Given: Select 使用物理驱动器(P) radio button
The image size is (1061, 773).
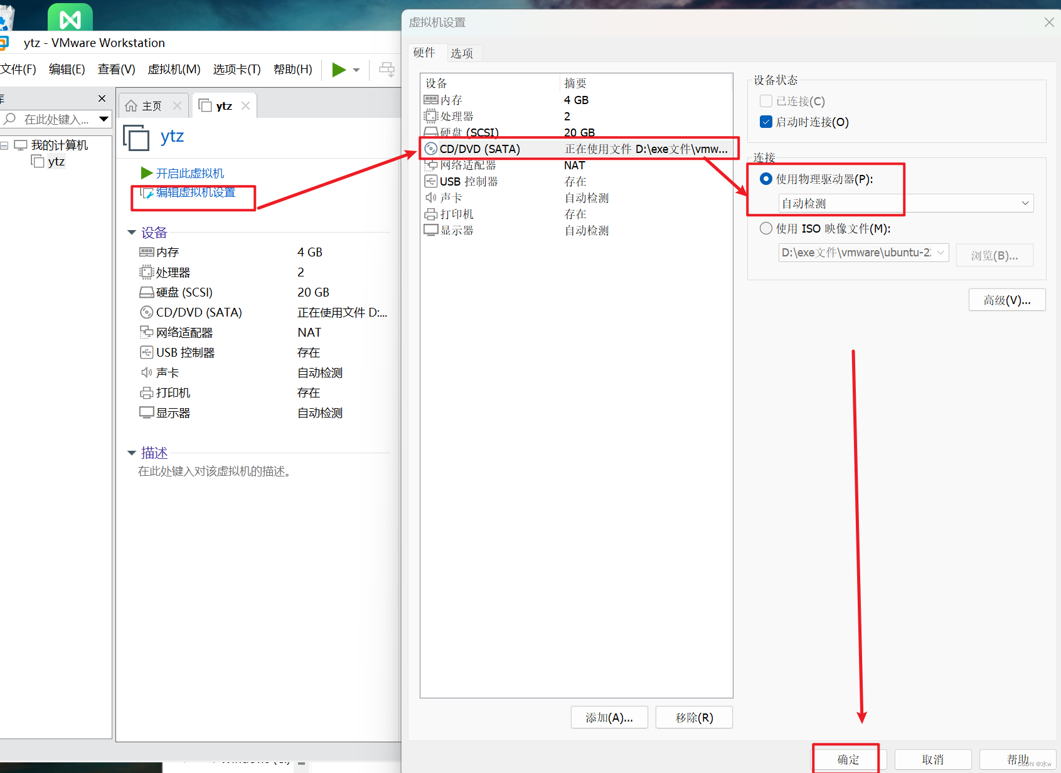Looking at the screenshot, I should [766, 179].
